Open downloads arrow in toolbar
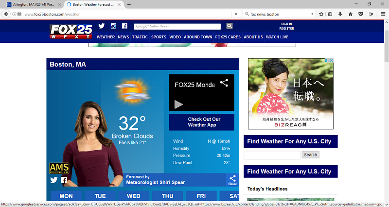Screen dimensions: 389x207 pyautogui.click(x=340, y=14)
